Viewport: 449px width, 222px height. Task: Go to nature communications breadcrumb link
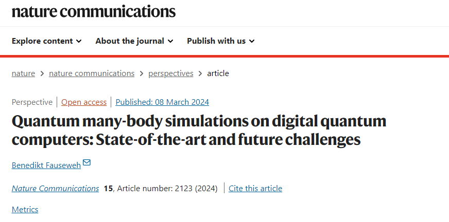(92, 73)
